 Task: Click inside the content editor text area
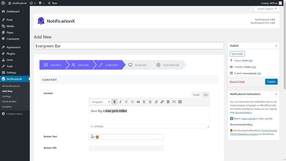pyautogui.click(x=149, y=115)
